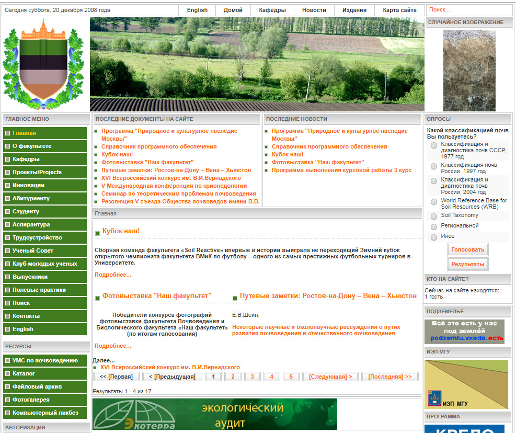This screenshot has width=516, height=433.
Task: Open 'Компьютерный ликбез' resource link
Action: [x=45, y=413]
